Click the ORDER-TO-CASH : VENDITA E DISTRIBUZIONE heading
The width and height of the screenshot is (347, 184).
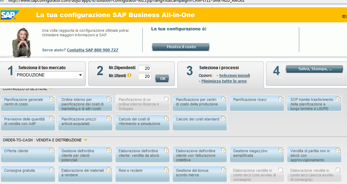click(x=42, y=140)
